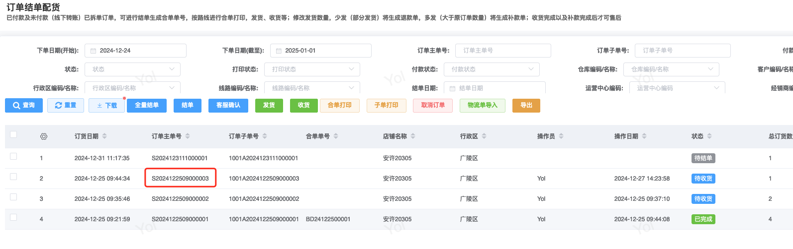Click the 订单主单号 input field
Viewport: 793px width, 249px height.
[x=503, y=51]
